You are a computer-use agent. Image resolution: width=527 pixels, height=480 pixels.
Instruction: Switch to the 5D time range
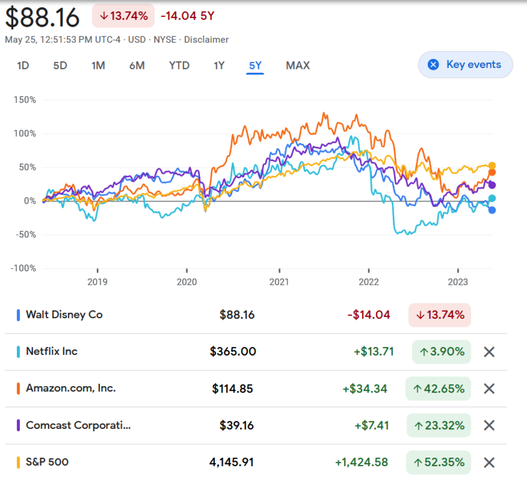coord(60,66)
